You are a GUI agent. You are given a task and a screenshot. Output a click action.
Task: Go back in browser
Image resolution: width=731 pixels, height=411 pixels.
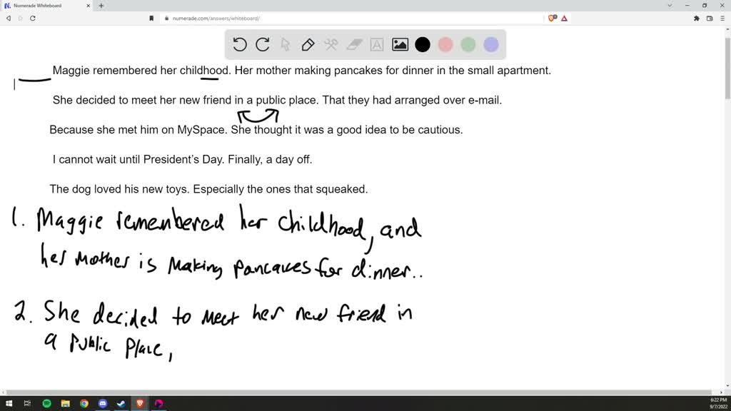point(9,18)
